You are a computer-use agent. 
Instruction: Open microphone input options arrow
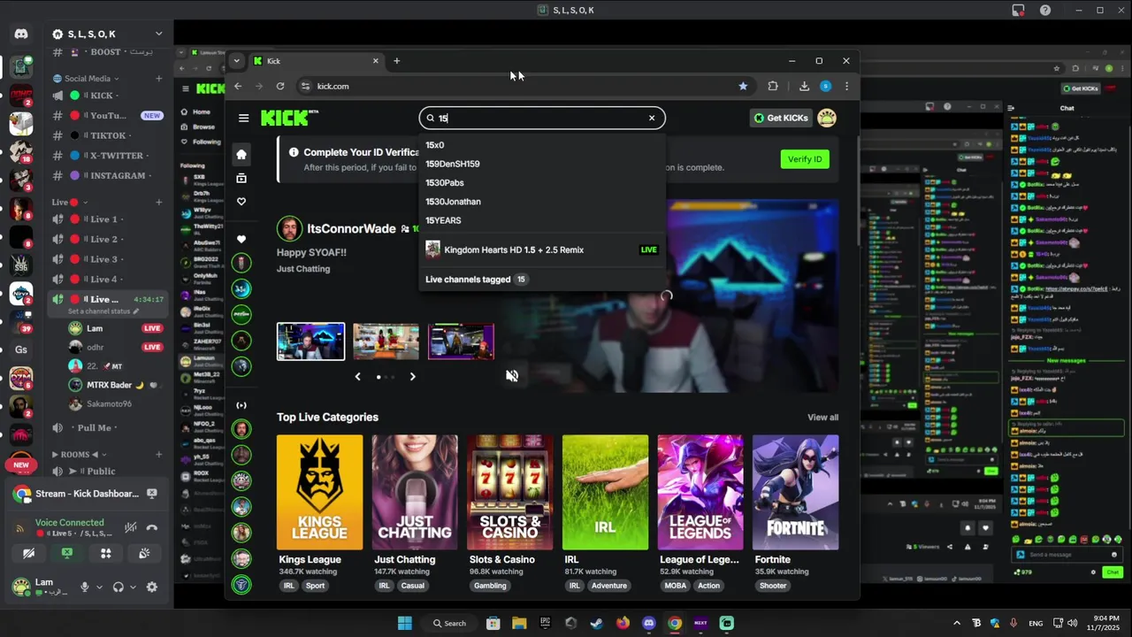pyautogui.click(x=99, y=587)
